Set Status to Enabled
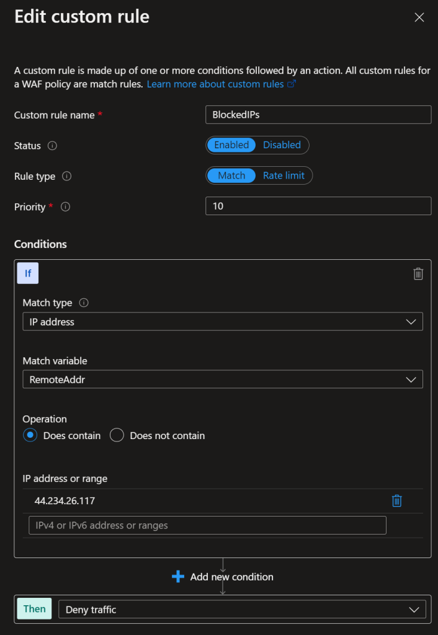This screenshot has width=438, height=635. 231,145
